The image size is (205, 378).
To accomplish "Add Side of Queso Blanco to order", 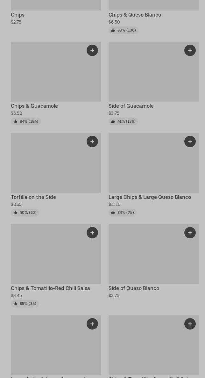I will click(x=190, y=233).
